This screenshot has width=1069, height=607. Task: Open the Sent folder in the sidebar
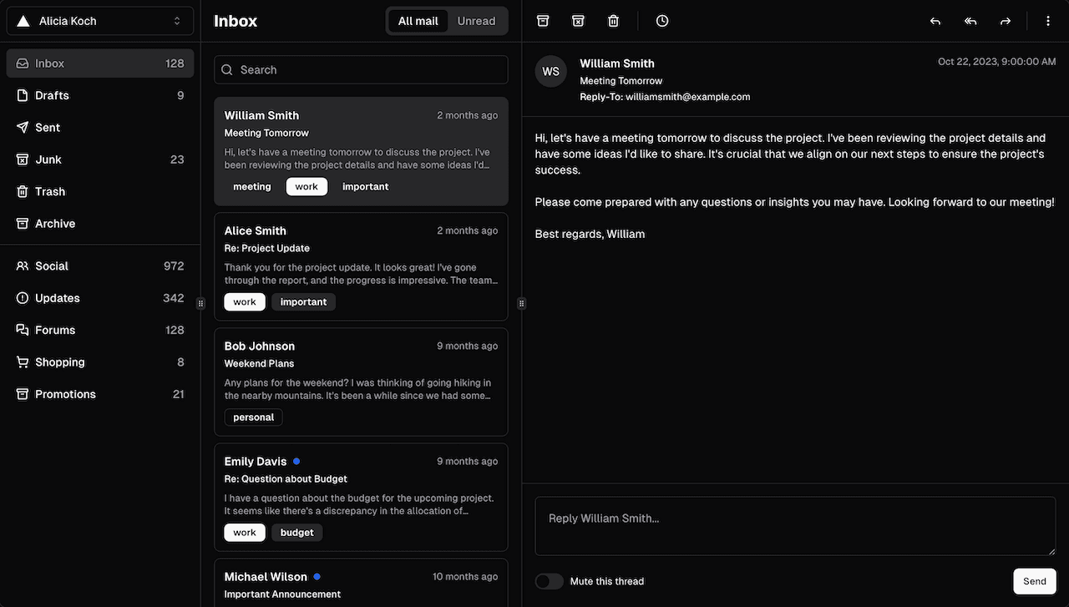(x=47, y=127)
